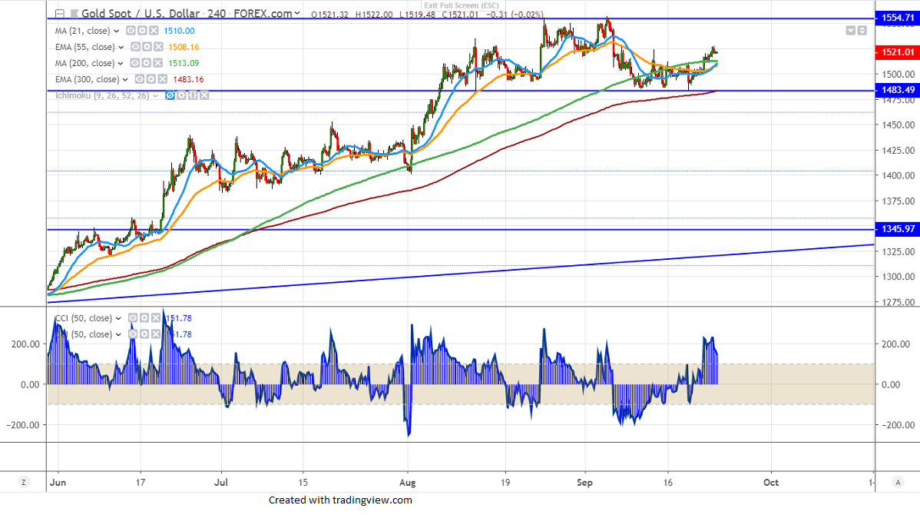This screenshot has width=920, height=515.
Task: Hide the upper CCI (50, close) indicator
Action: click(133, 317)
